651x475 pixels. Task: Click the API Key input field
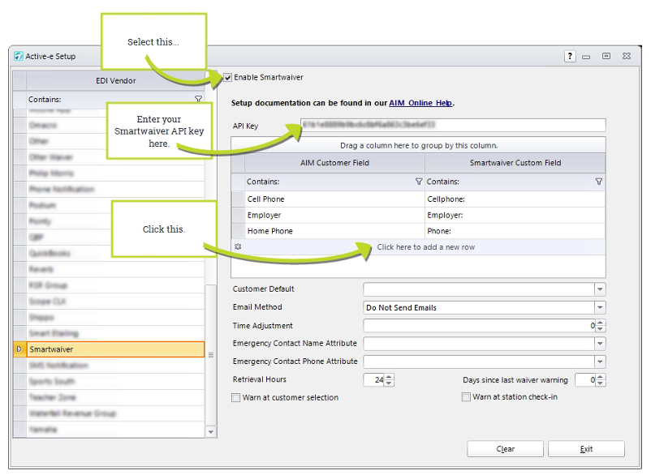click(453, 125)
